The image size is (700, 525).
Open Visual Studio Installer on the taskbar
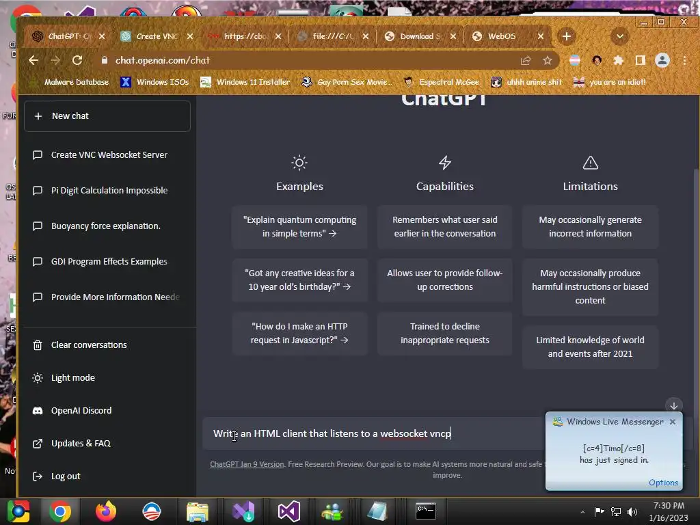coord(243,511)
